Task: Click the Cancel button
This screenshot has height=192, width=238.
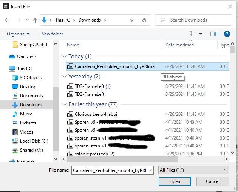Action: point(212,181)
